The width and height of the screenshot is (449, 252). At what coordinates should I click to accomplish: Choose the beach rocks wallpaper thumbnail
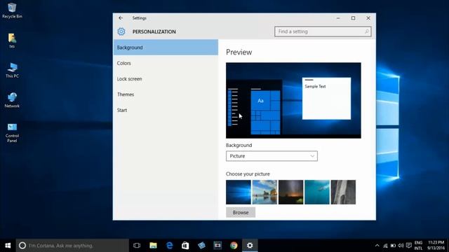[x=264, y=192]
